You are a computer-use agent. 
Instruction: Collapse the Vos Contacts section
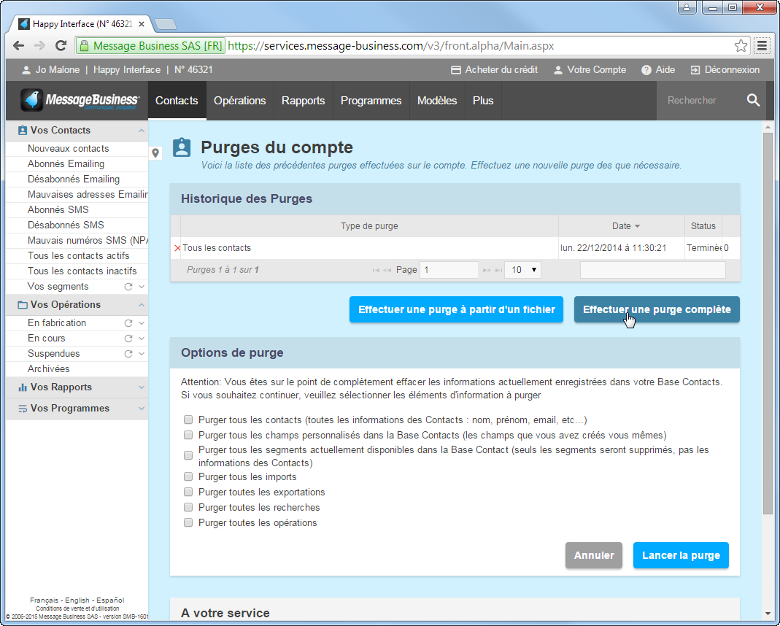(141, 131)
